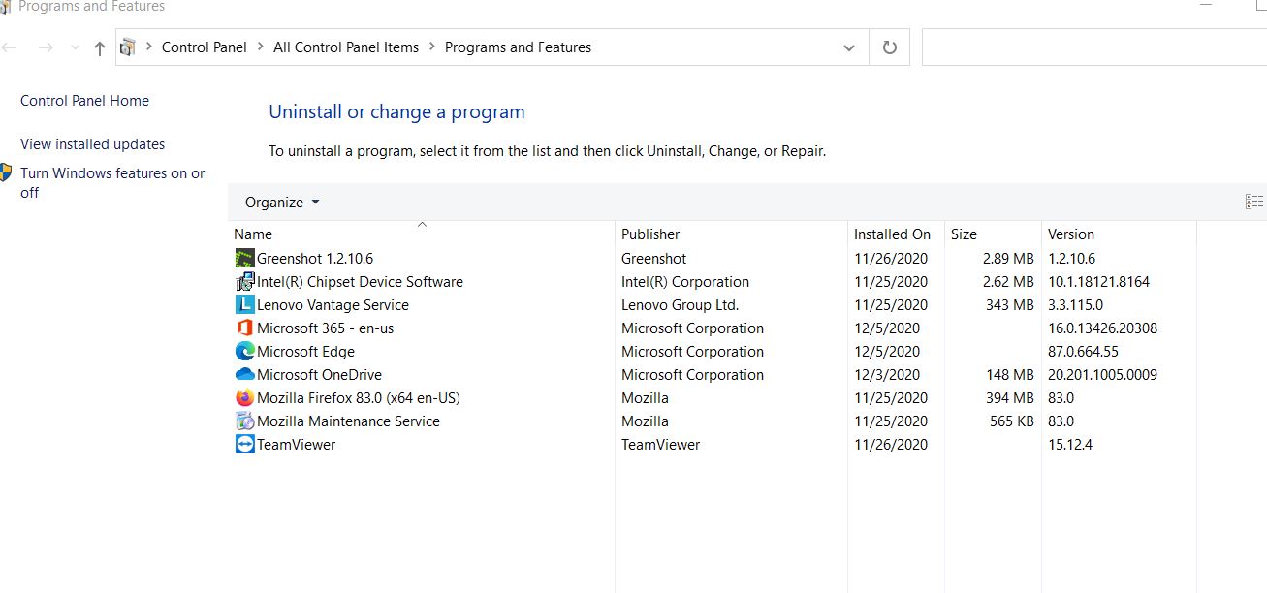This screenshot has width=1267, height=593.
Task: Click the Mozilla Maintenance Service icon
Action: [x=244, y=421]
